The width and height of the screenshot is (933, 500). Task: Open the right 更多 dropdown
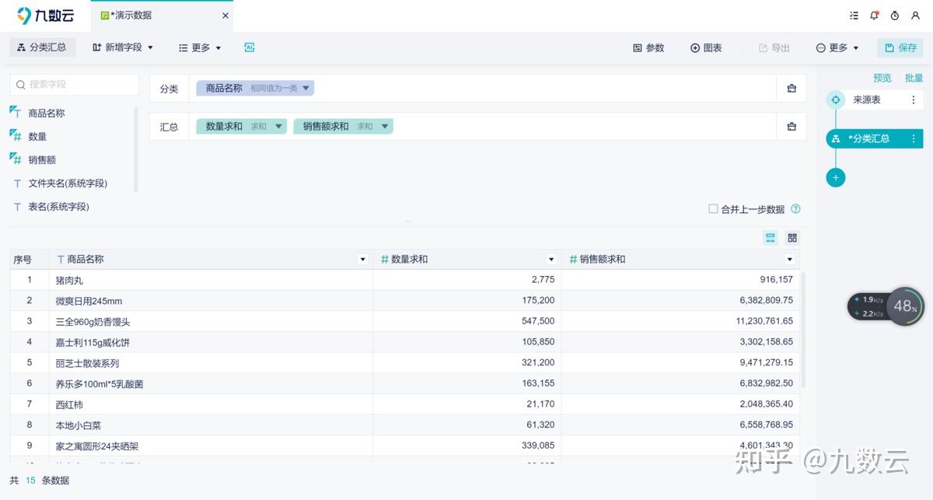(837, 47)
